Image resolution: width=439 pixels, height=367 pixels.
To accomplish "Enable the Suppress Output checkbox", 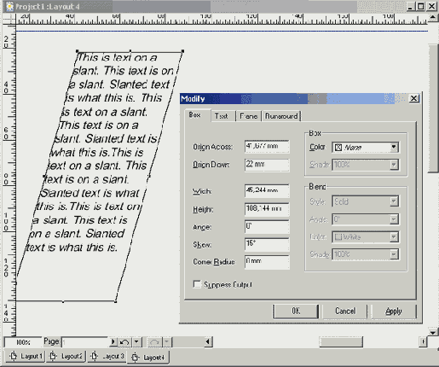I will [x=197, y=284].
